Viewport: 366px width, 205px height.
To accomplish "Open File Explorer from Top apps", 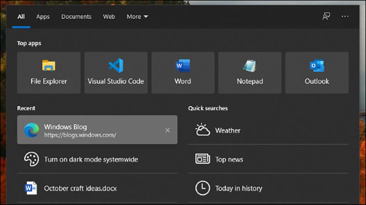I will pos(48,72).
